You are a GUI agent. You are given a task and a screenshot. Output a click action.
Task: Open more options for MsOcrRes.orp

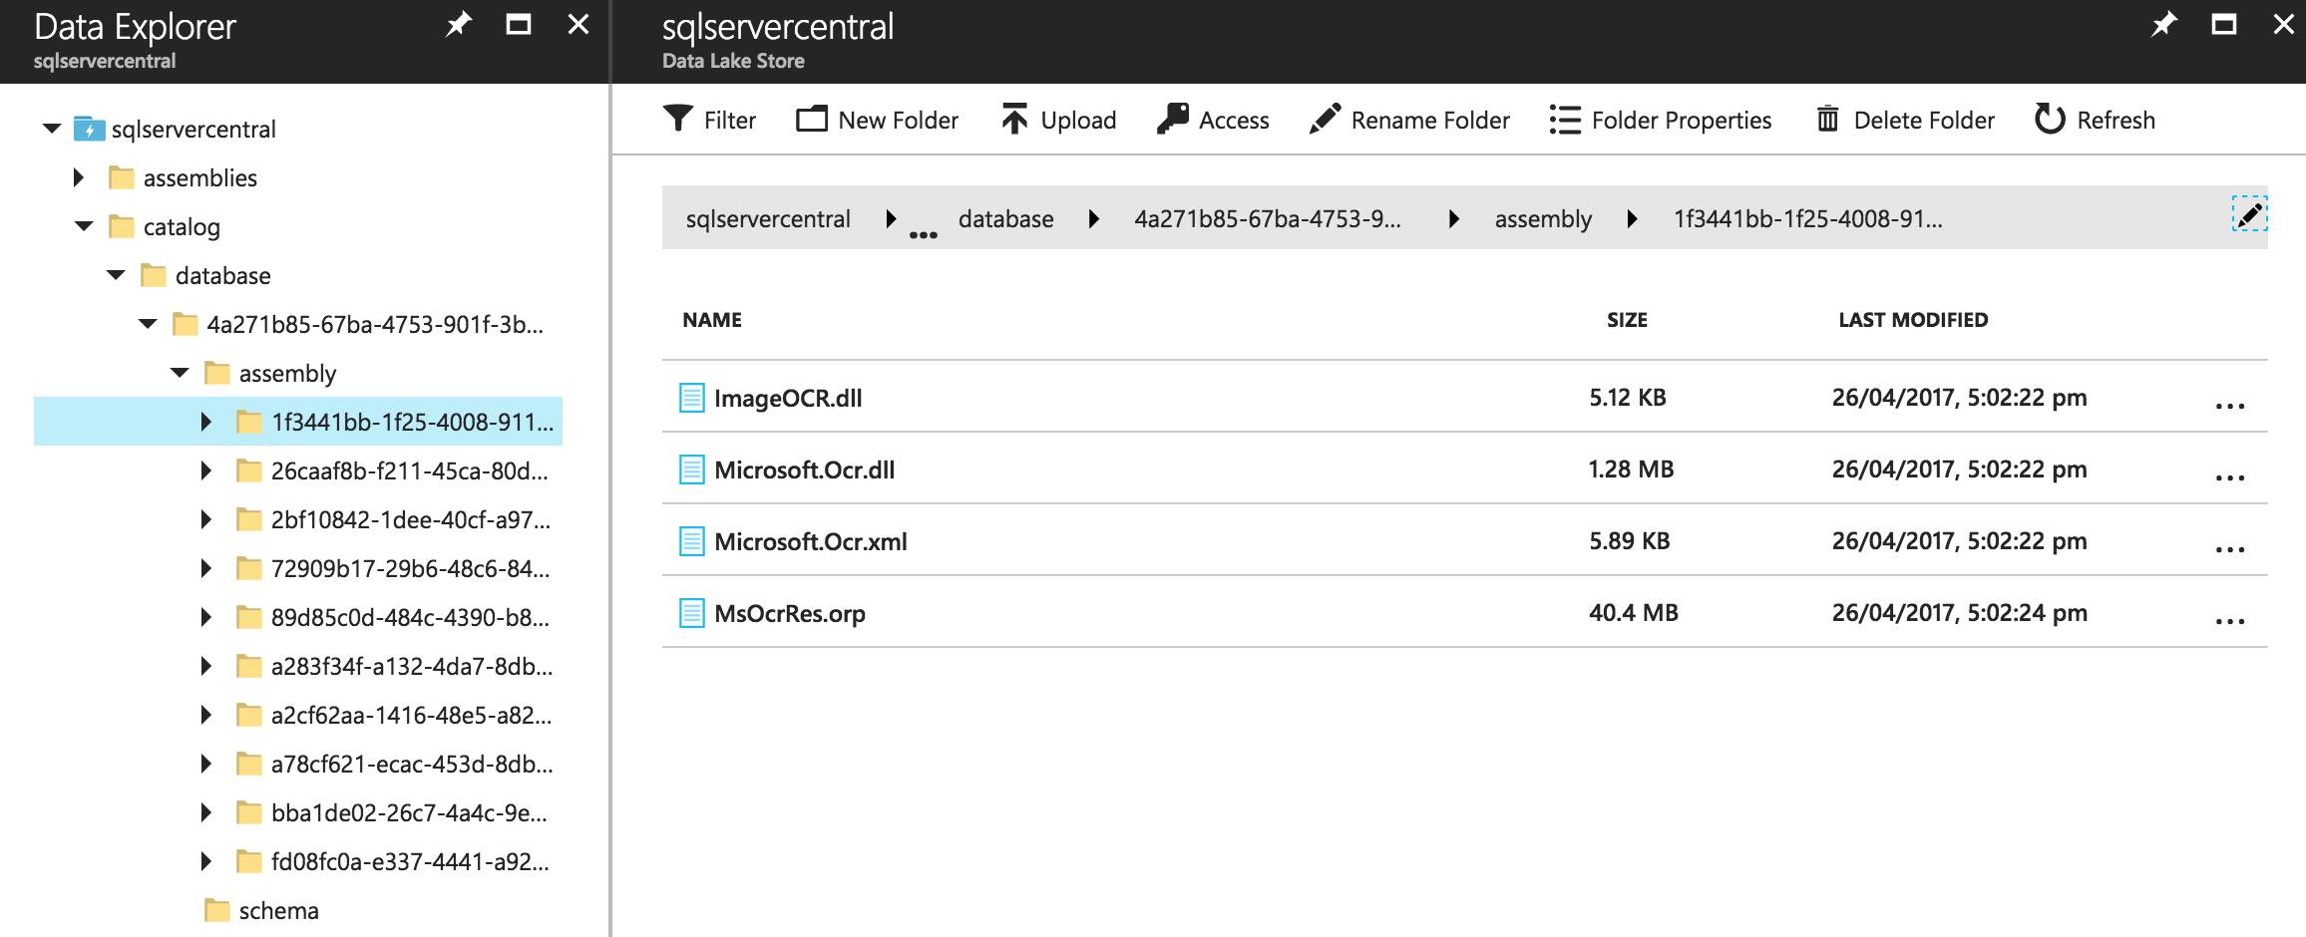tap(2229, 621)
